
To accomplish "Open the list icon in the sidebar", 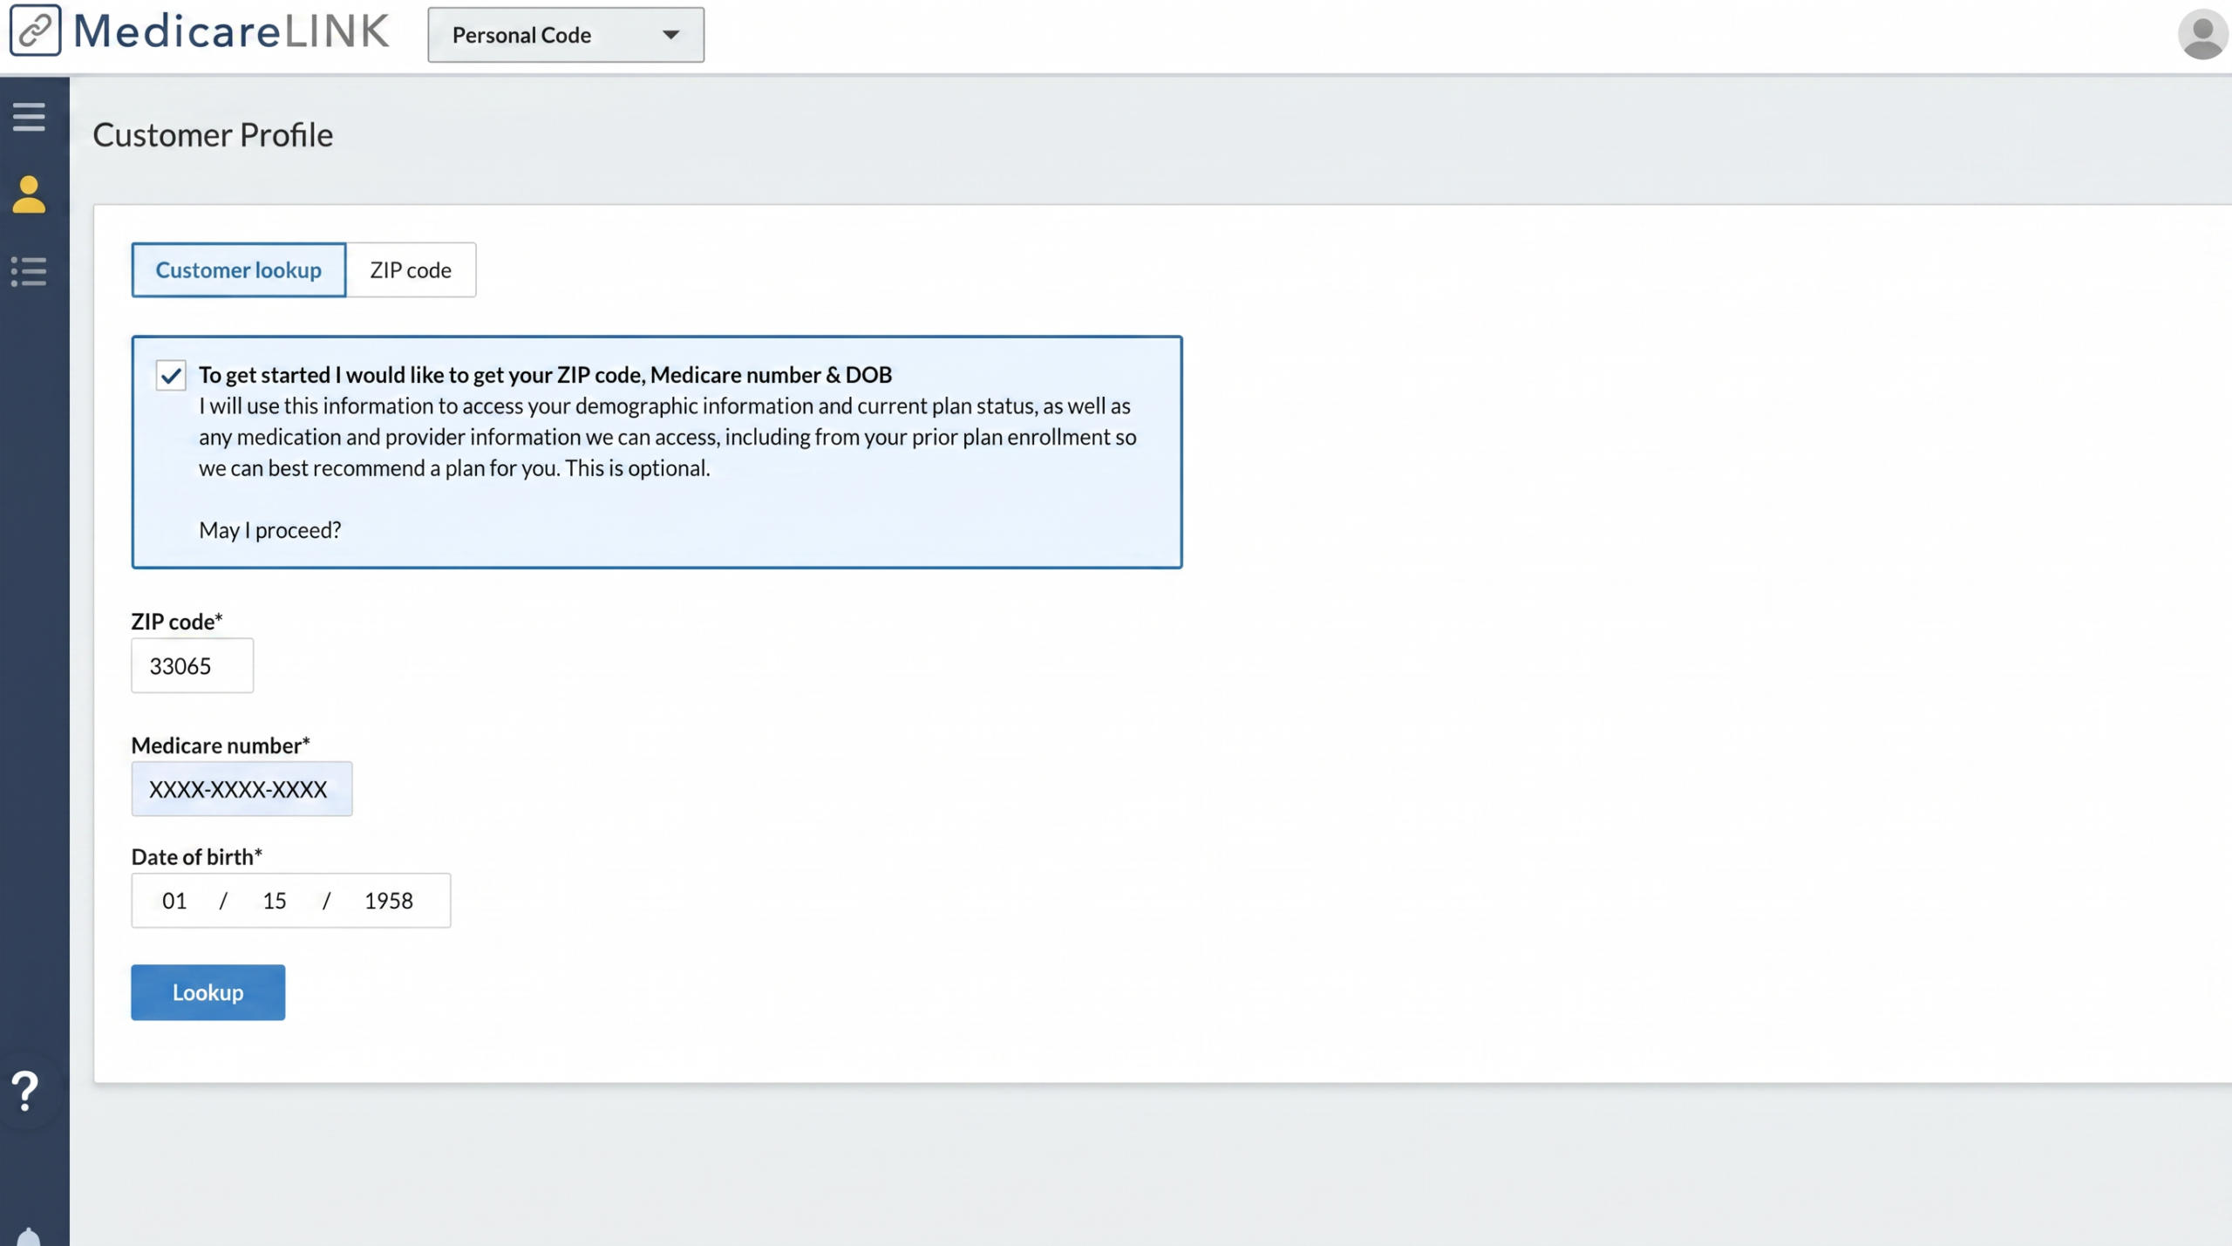I will point(29,271).
